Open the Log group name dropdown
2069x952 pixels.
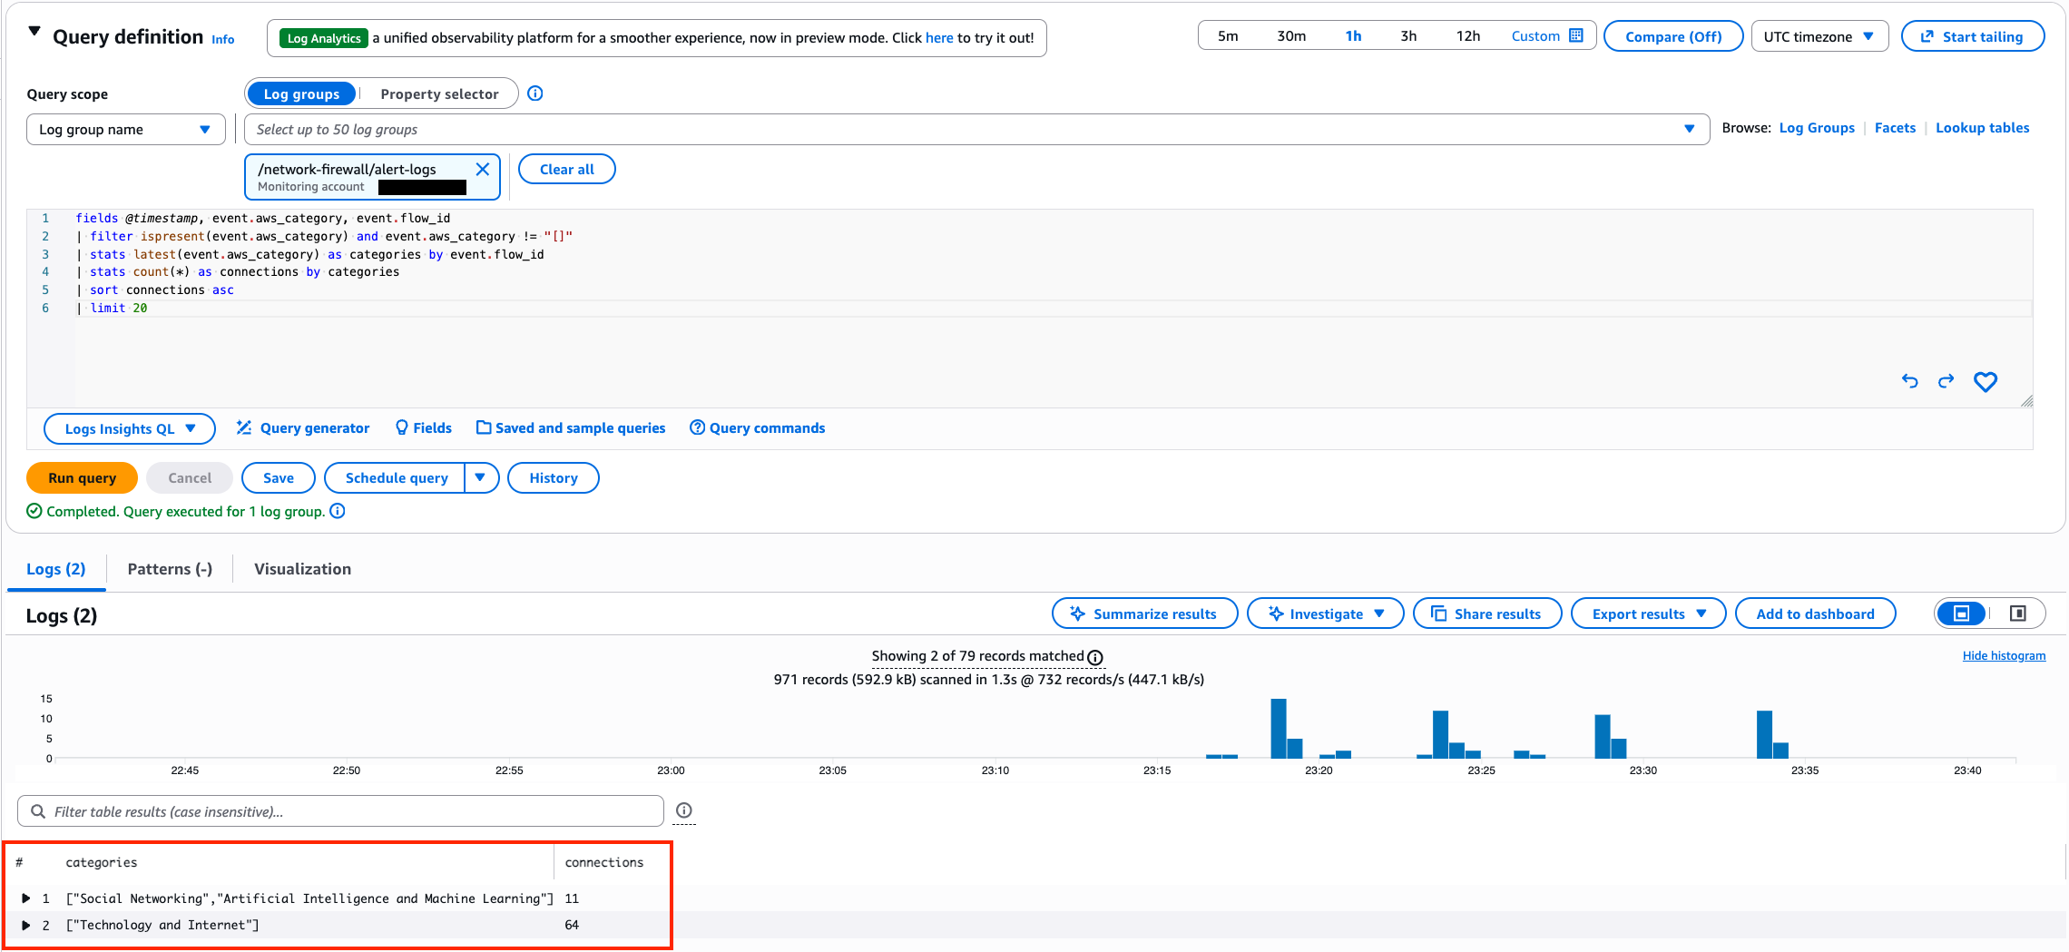point(126,130)
